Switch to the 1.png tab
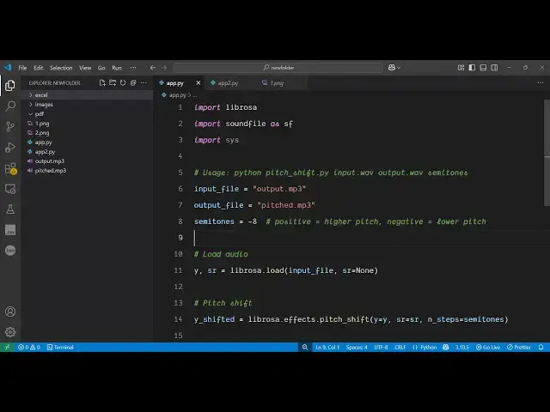 (277, 83)
